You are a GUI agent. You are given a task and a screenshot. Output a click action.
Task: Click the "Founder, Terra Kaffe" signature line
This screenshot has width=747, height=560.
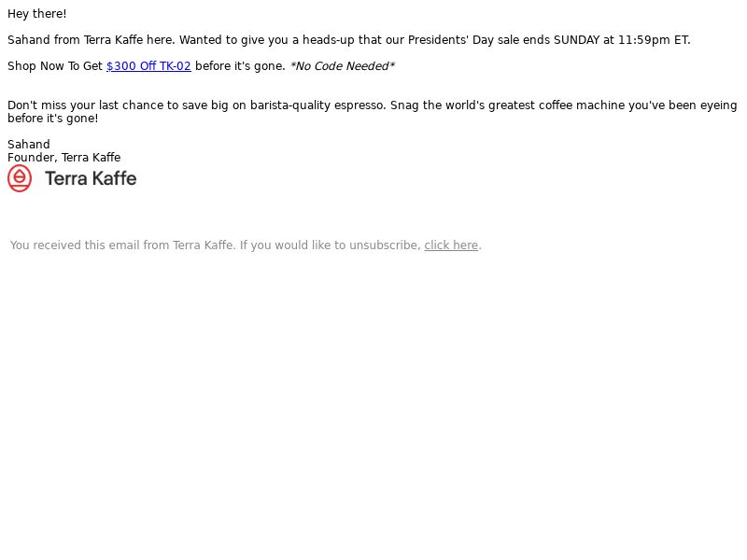63,158
